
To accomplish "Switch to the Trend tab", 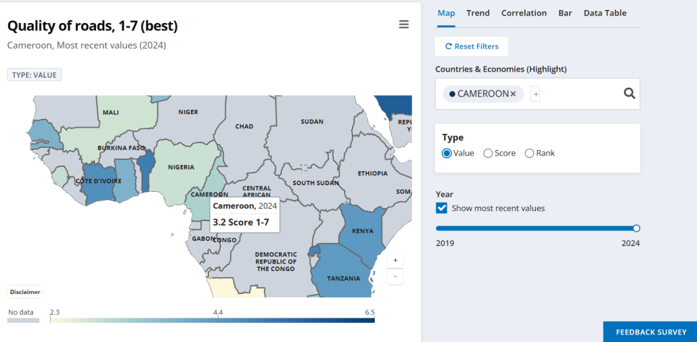I will pyautogui.click(x=478, y=13).
